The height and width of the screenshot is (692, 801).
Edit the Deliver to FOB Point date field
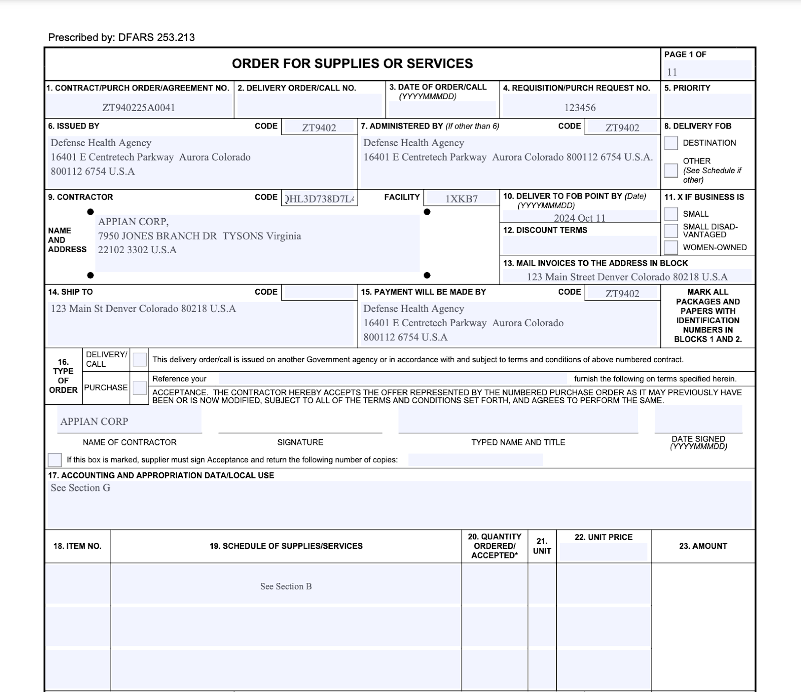pos(579,217)
